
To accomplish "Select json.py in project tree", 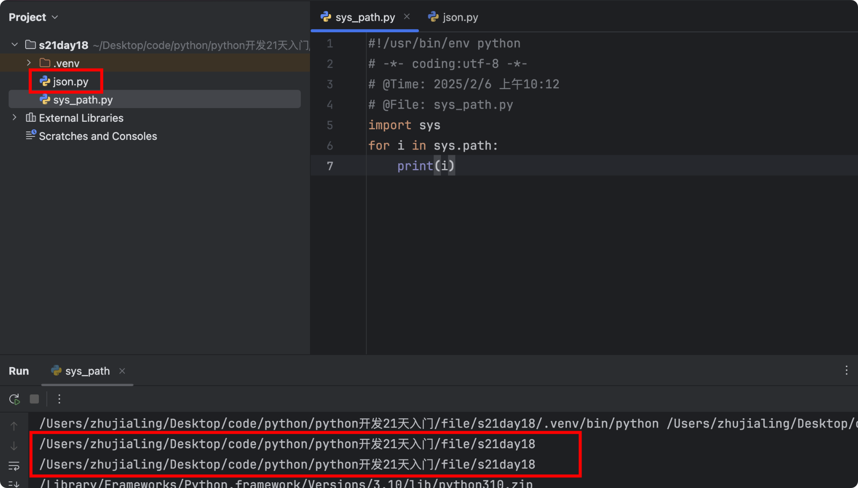I will (x=71, y=82).
